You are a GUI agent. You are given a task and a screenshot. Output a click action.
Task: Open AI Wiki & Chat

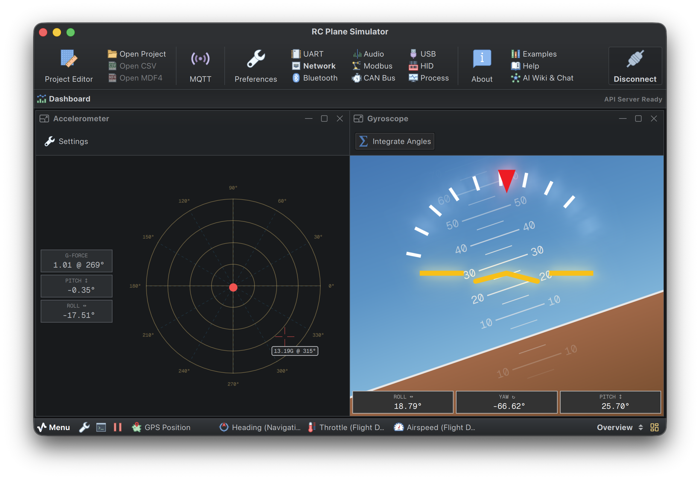542,78
